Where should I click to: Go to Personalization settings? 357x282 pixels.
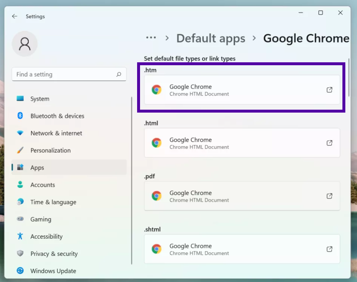(x=69, y=150)
